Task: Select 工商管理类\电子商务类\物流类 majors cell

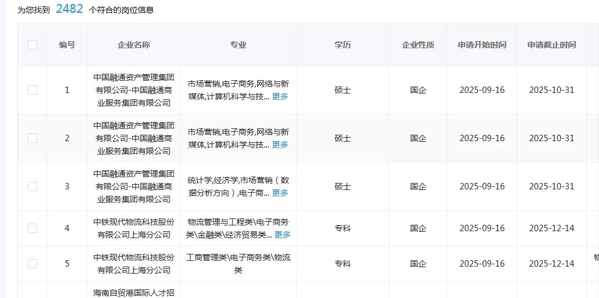Action: tap(238, 264)
